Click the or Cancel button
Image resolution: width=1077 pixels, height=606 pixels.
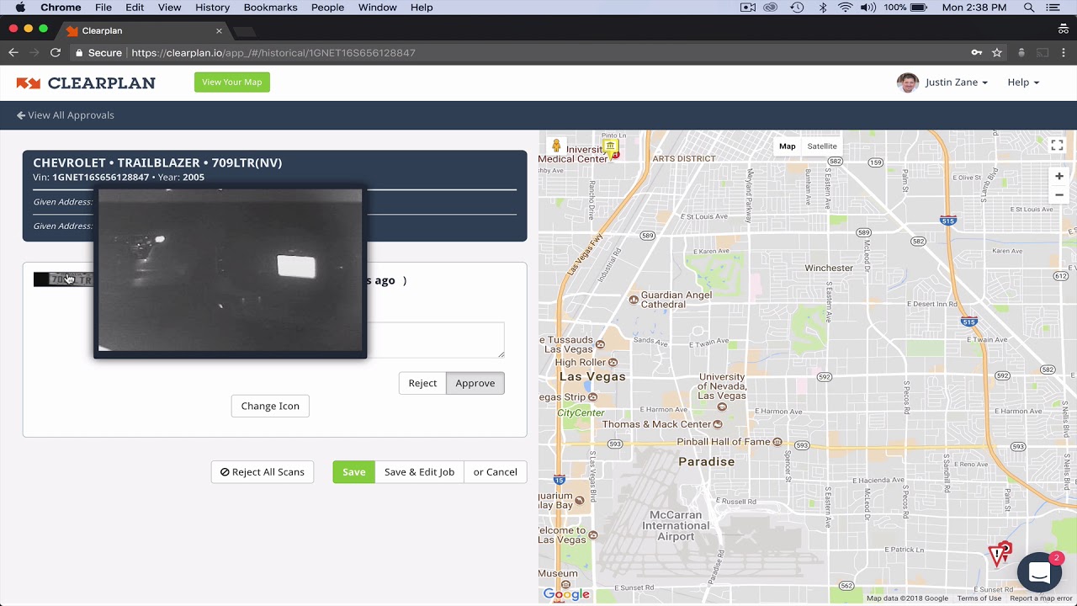(x=496, y=472)
